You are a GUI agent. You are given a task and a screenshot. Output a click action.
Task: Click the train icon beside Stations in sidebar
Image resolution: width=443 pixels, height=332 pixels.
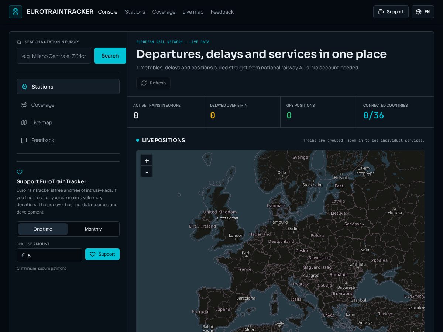24,87
